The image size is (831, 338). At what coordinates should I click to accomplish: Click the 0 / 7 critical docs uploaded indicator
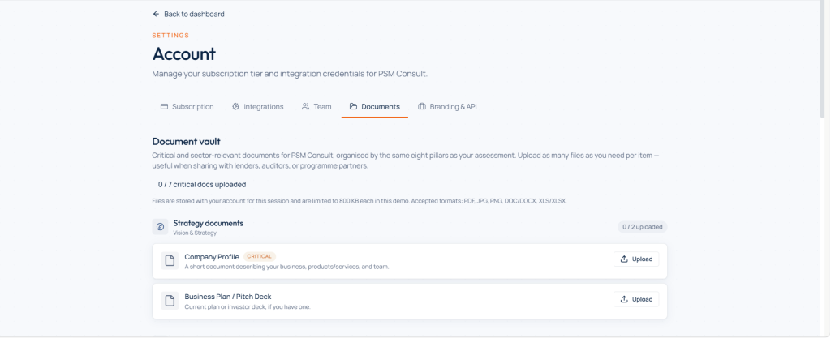pos(202,185)
